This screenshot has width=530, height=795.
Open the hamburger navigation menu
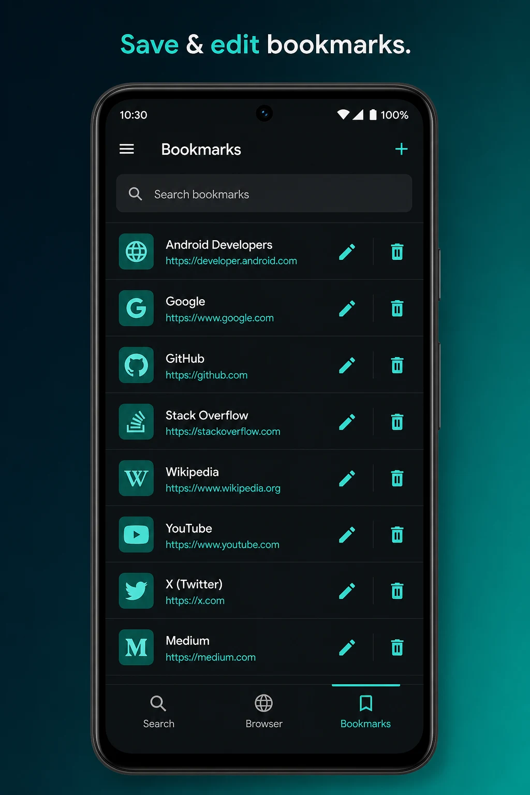127,149
